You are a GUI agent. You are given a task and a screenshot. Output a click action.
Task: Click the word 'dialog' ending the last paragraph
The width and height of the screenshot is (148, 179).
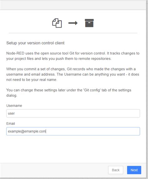point(12,95)
